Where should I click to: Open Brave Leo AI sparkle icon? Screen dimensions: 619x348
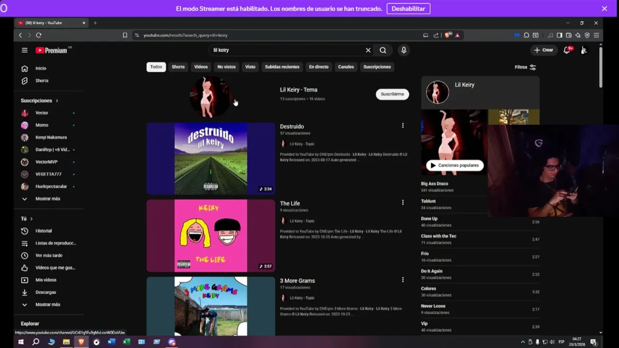pos(578,35)
